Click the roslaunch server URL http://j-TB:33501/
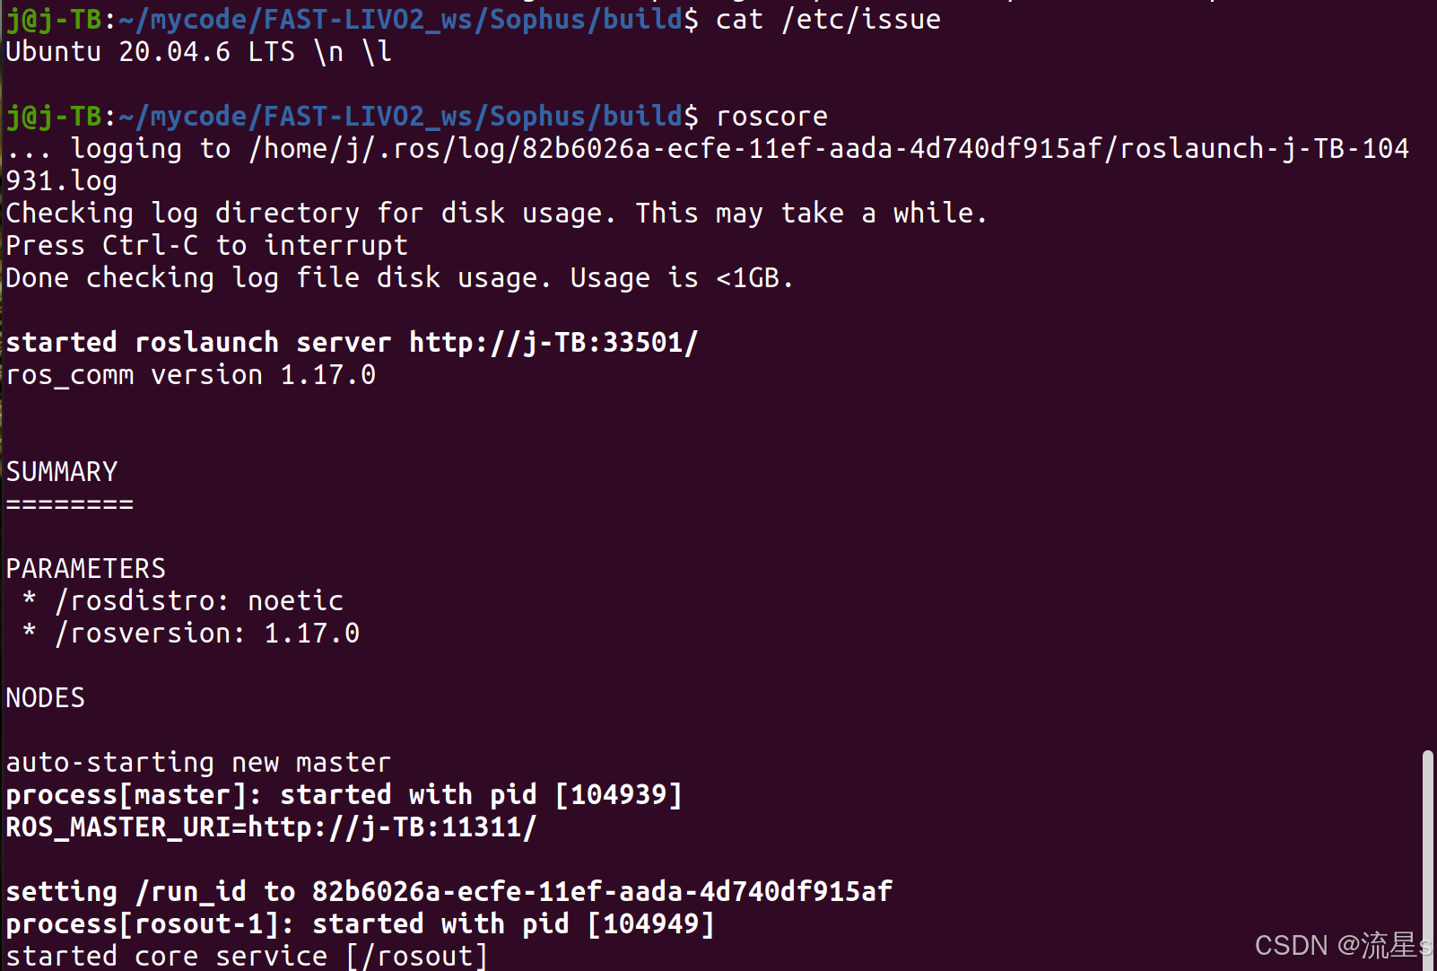This screenshot has height=971, width=1437. [553, 343]
